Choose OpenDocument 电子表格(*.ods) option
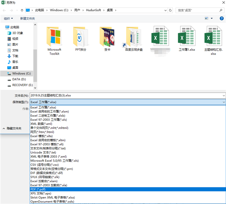This screenshot has width=226, height=204. (x=128, y=201)
